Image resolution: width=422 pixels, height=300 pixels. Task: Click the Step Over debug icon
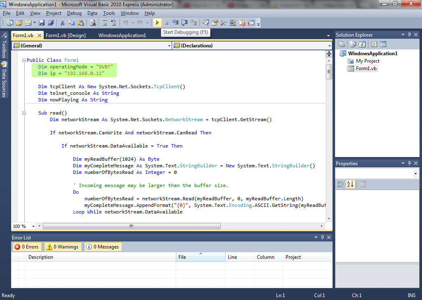pyautogui.click(x=185, y=23)
